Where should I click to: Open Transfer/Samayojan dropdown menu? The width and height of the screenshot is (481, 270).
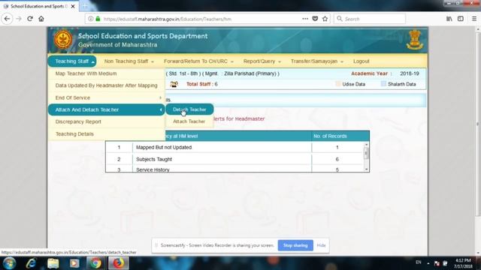pyautogui.click(x=317, y=61)
